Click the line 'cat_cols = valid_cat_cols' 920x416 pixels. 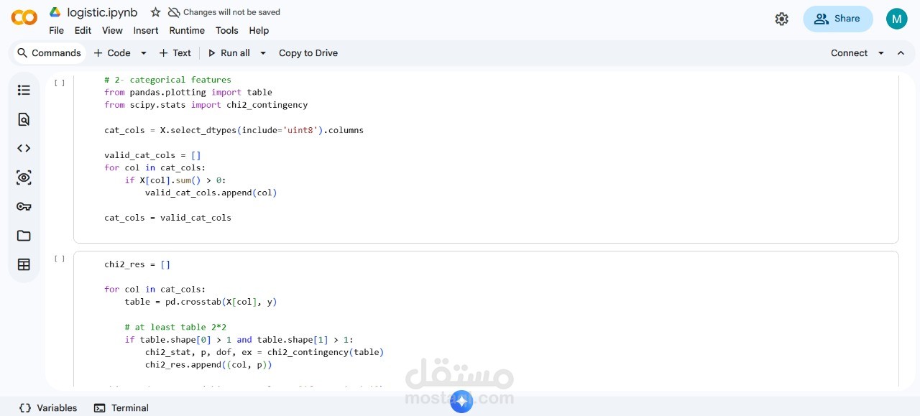[x=167, y=218]
